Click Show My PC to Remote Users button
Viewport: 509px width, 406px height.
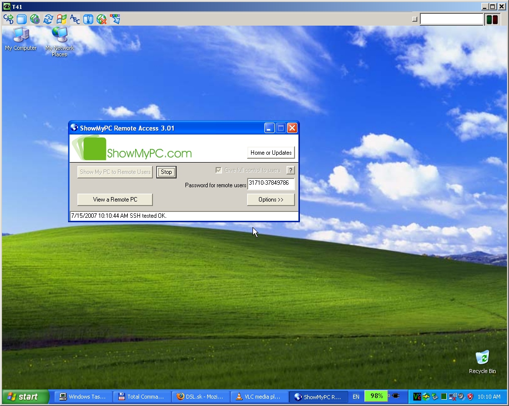coord(115,172)
